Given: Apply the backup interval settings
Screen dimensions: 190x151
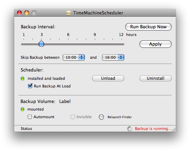Looking at the screenshot, I should click(155, 44).
